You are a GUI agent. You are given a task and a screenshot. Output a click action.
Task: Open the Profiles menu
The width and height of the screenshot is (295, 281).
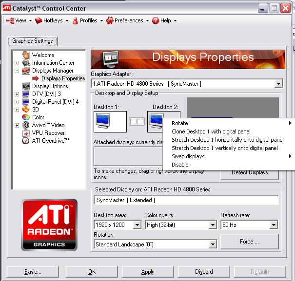point(88,20)
